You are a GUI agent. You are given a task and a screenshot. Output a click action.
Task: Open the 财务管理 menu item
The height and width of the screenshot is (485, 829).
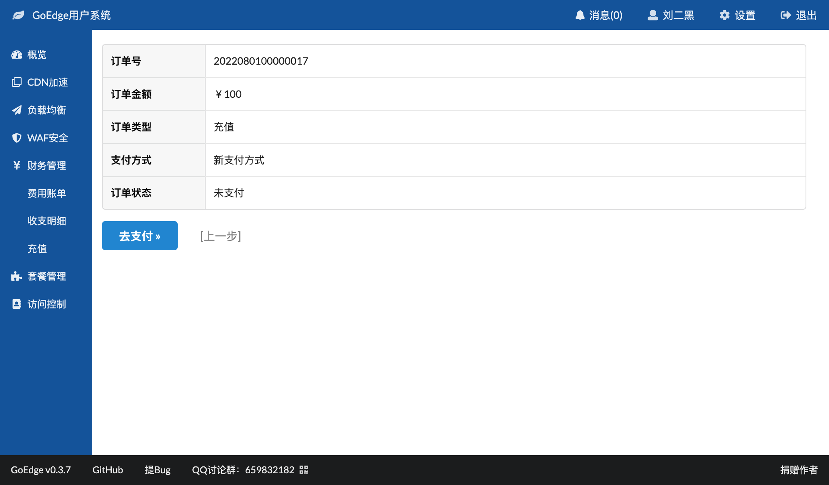point(46,165)
